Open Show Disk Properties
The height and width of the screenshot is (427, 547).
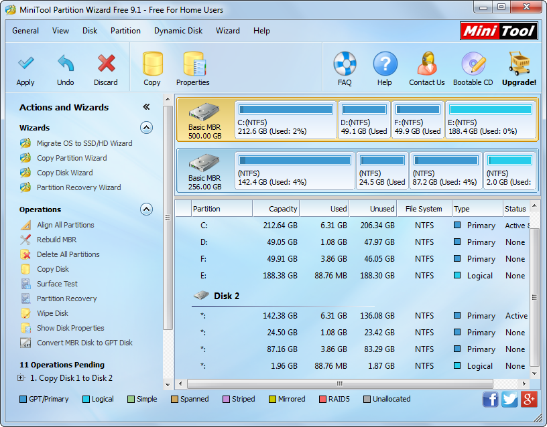coord(70,328)
